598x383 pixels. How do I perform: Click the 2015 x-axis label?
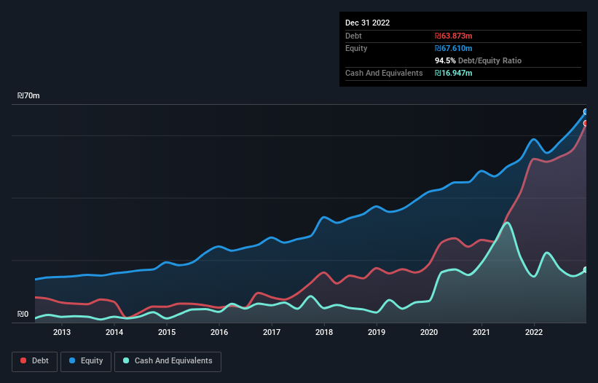(167, 332)
